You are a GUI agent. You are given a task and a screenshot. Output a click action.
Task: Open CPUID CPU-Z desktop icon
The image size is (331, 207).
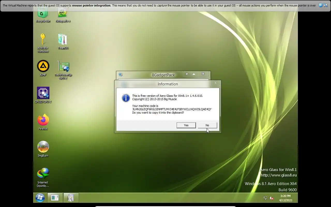pyautogui.click(x=43, y=95)
